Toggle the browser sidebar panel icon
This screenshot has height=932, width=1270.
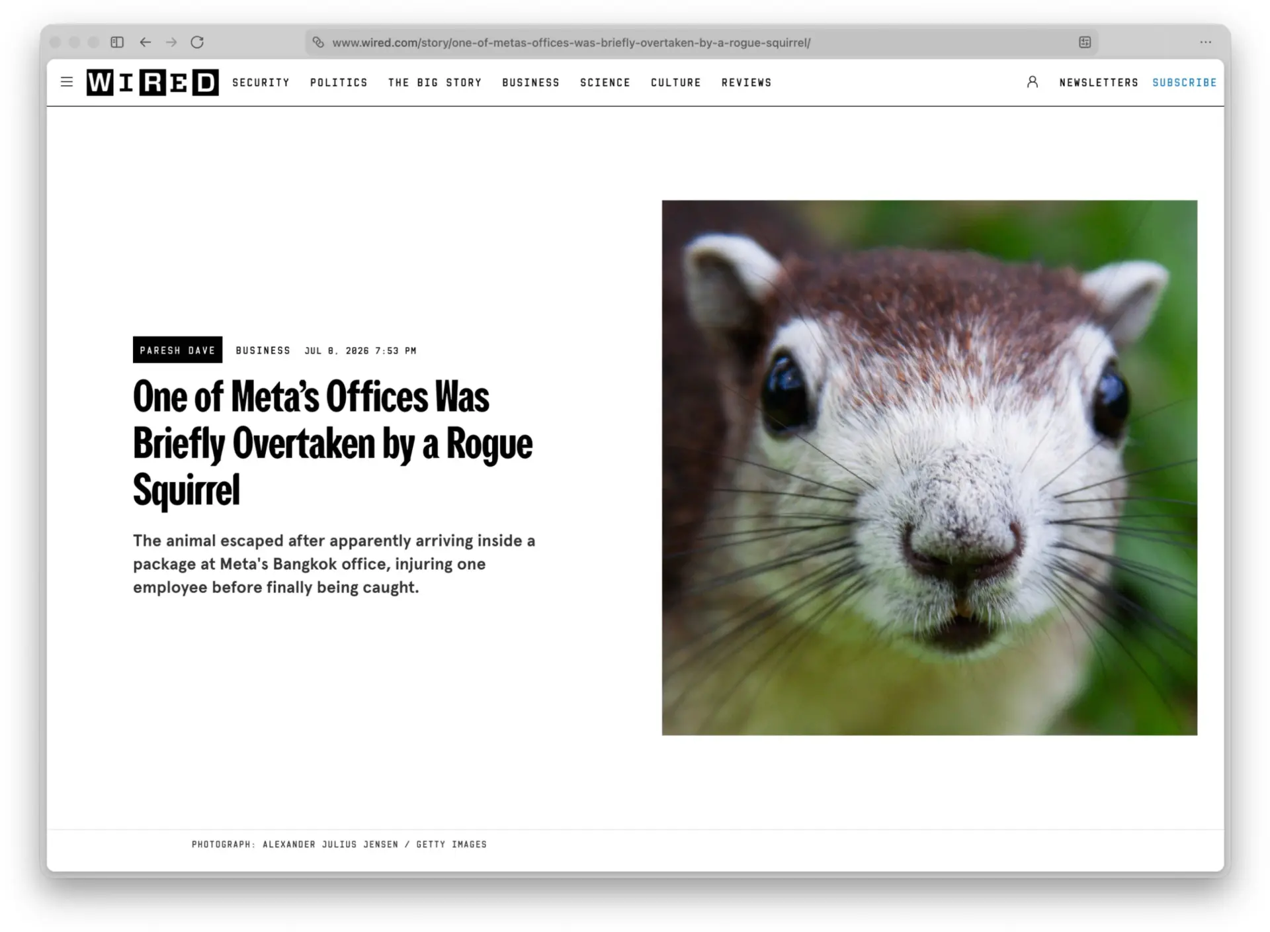(x=117, y=42)
